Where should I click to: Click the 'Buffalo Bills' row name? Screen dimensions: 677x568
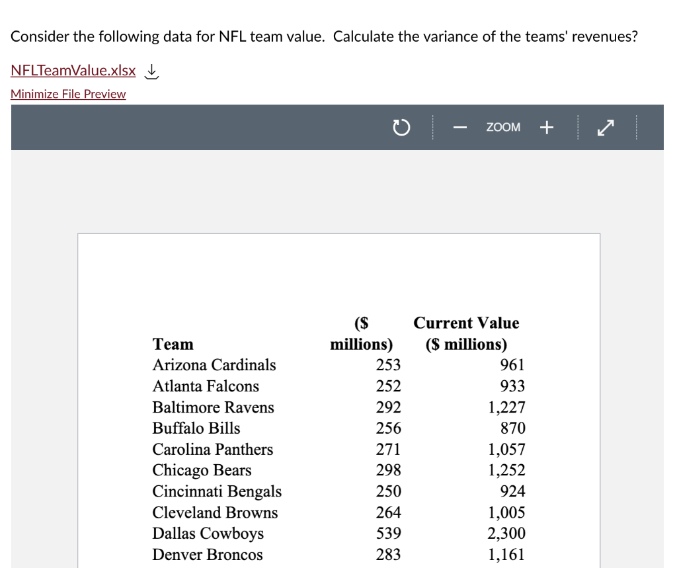point(196,428)
